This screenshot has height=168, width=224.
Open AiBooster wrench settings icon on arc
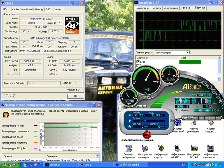[x=205, y=83]
